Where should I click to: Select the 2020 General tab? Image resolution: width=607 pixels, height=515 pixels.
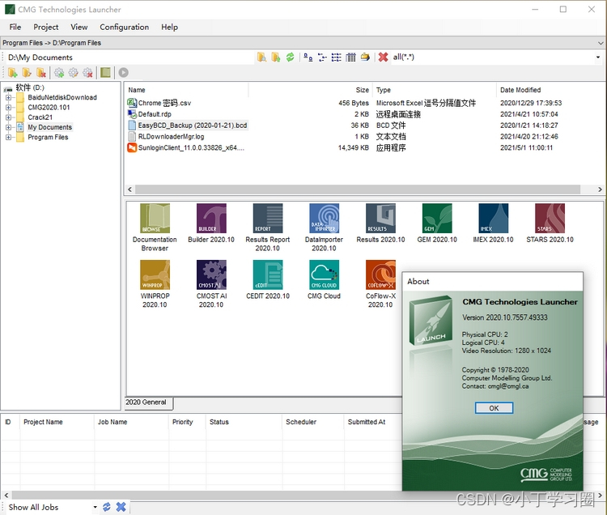click(149, 402)
